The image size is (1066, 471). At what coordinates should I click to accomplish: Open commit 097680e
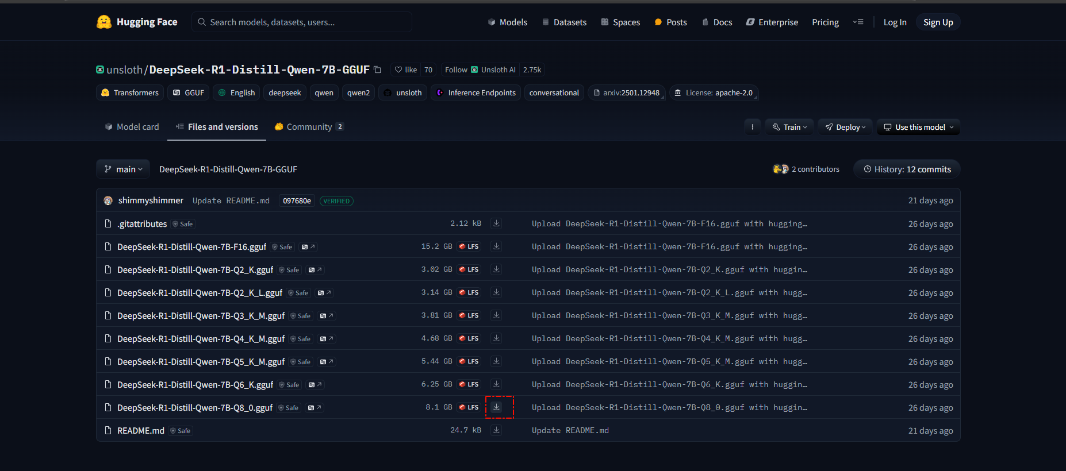[297, 200]
